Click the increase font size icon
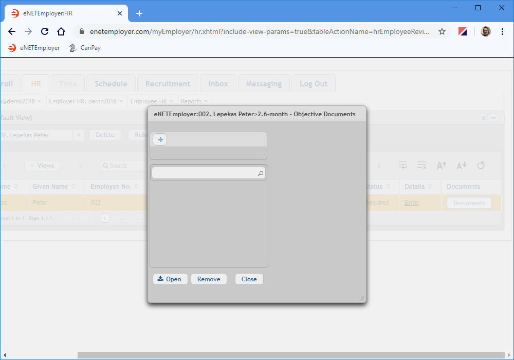Image resolution: width=514 pixels, height=360 pixels. click(441, 165)
